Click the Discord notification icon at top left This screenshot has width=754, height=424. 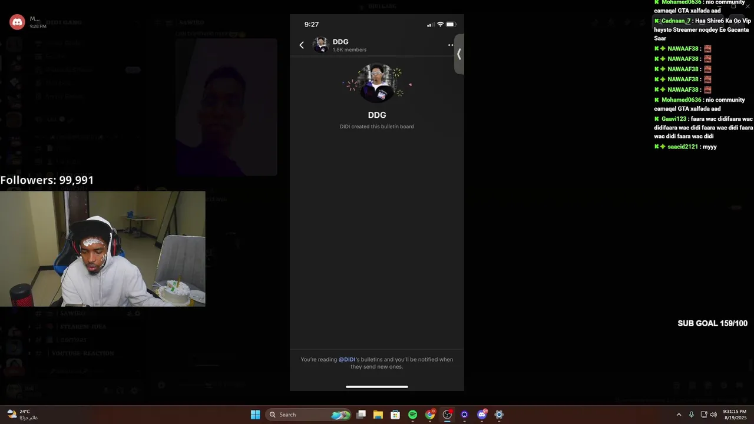pyautogui.click(x=17, y=22)
